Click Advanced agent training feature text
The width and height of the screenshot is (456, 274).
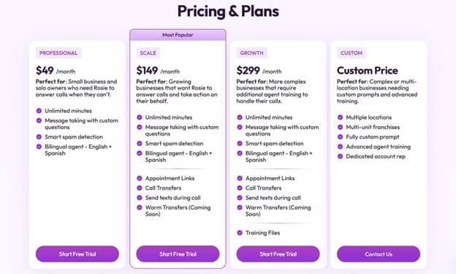coord(379,146)
